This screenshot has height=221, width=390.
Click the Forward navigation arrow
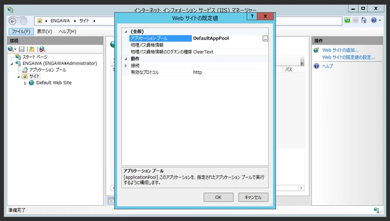pyautogui.click(x=24, y=22)
